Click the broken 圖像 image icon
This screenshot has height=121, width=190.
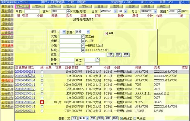[x=106, y=33]
